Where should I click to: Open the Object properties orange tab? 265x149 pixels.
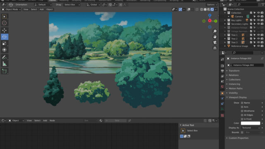pos(222,93)
